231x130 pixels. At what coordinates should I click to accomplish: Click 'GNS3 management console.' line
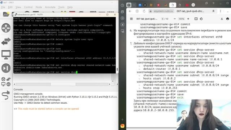coord(28,94)
